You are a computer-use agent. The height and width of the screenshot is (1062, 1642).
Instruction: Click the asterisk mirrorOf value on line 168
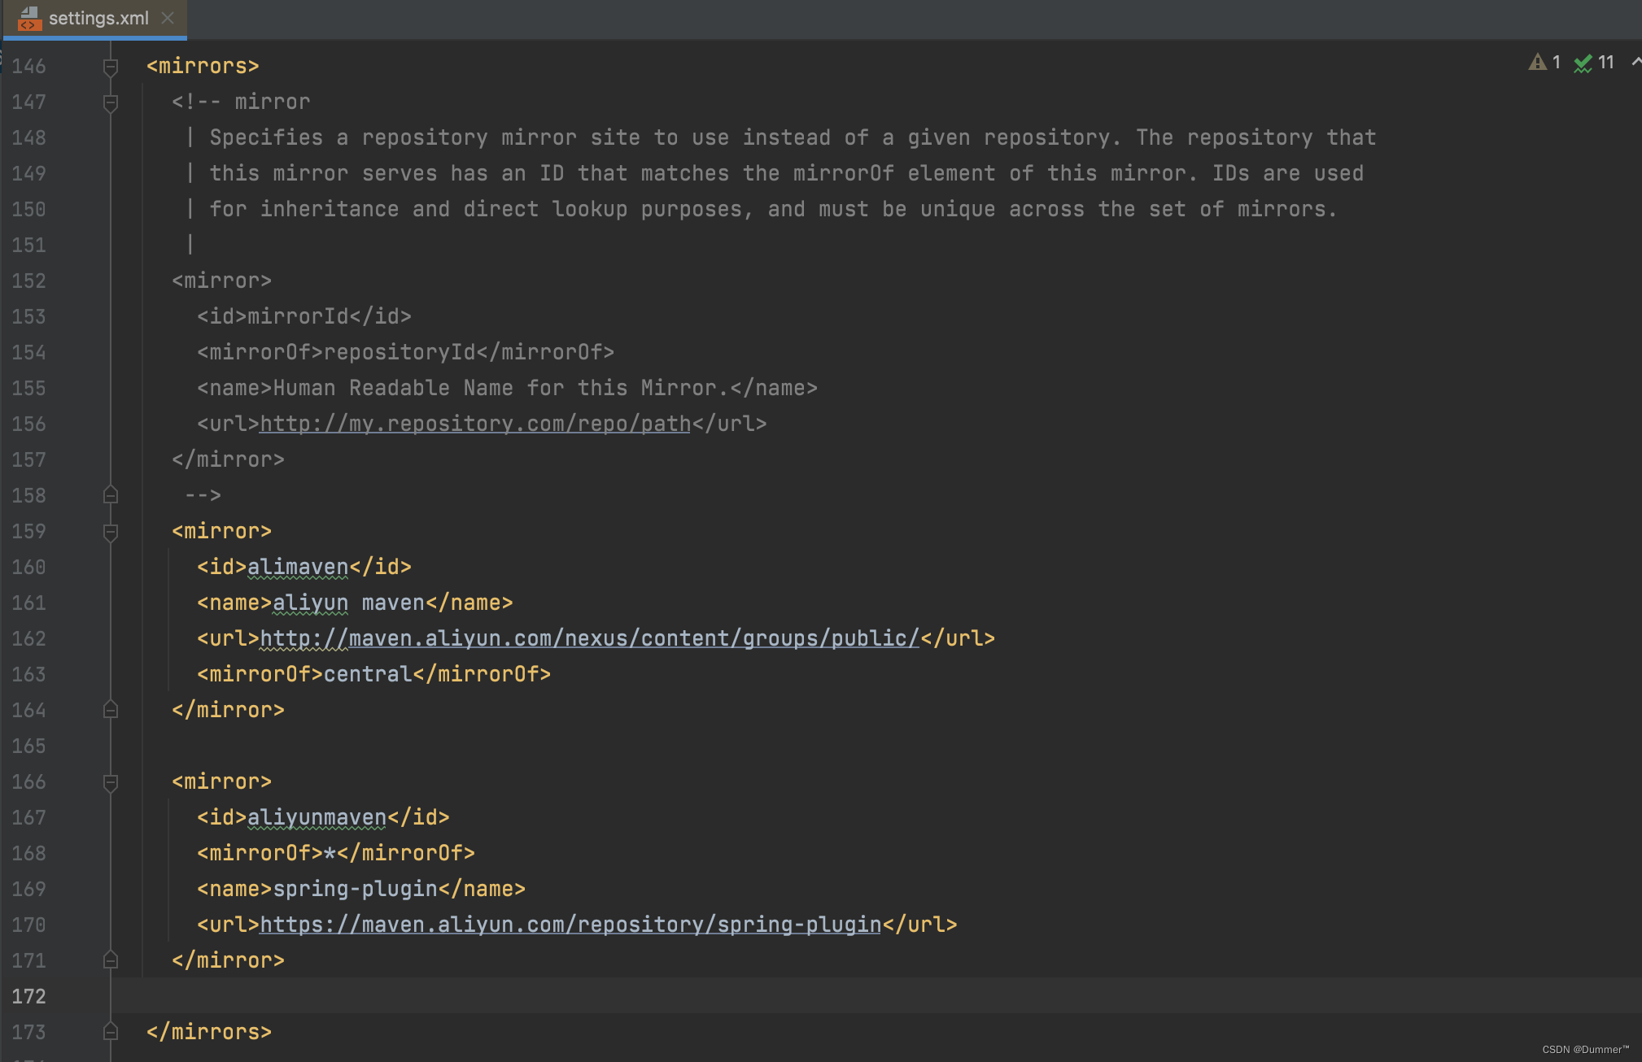tap(330, 853)
